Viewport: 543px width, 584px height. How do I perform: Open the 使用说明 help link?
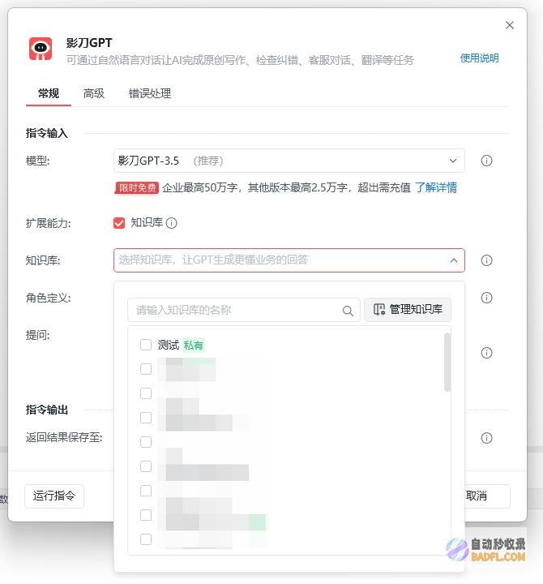479,58
